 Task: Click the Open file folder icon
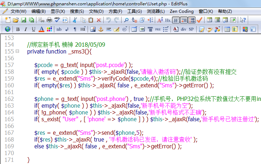(16, 20)
